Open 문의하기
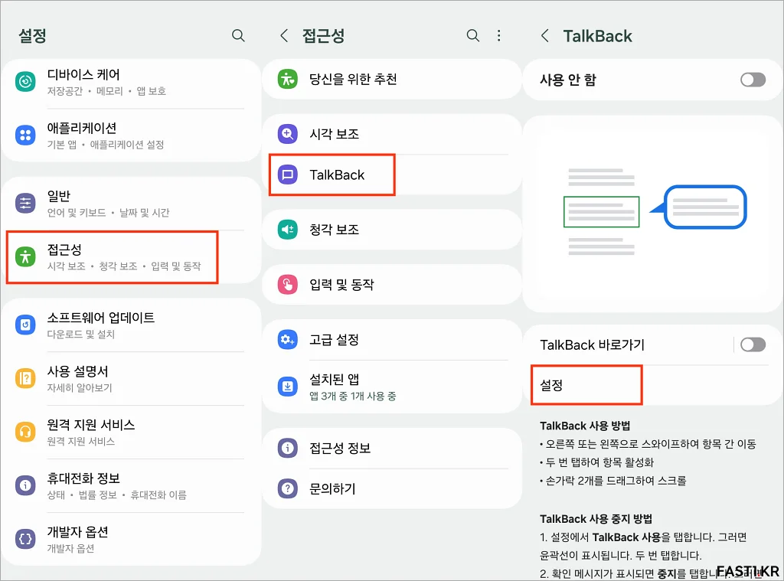784x581 pixels. pyautogui.click(x=391, y=488)
